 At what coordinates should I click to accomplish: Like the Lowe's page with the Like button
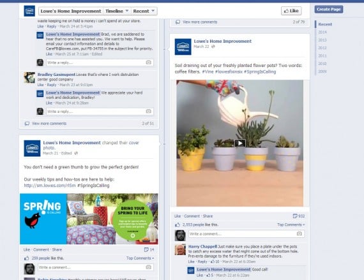[291, 11]
